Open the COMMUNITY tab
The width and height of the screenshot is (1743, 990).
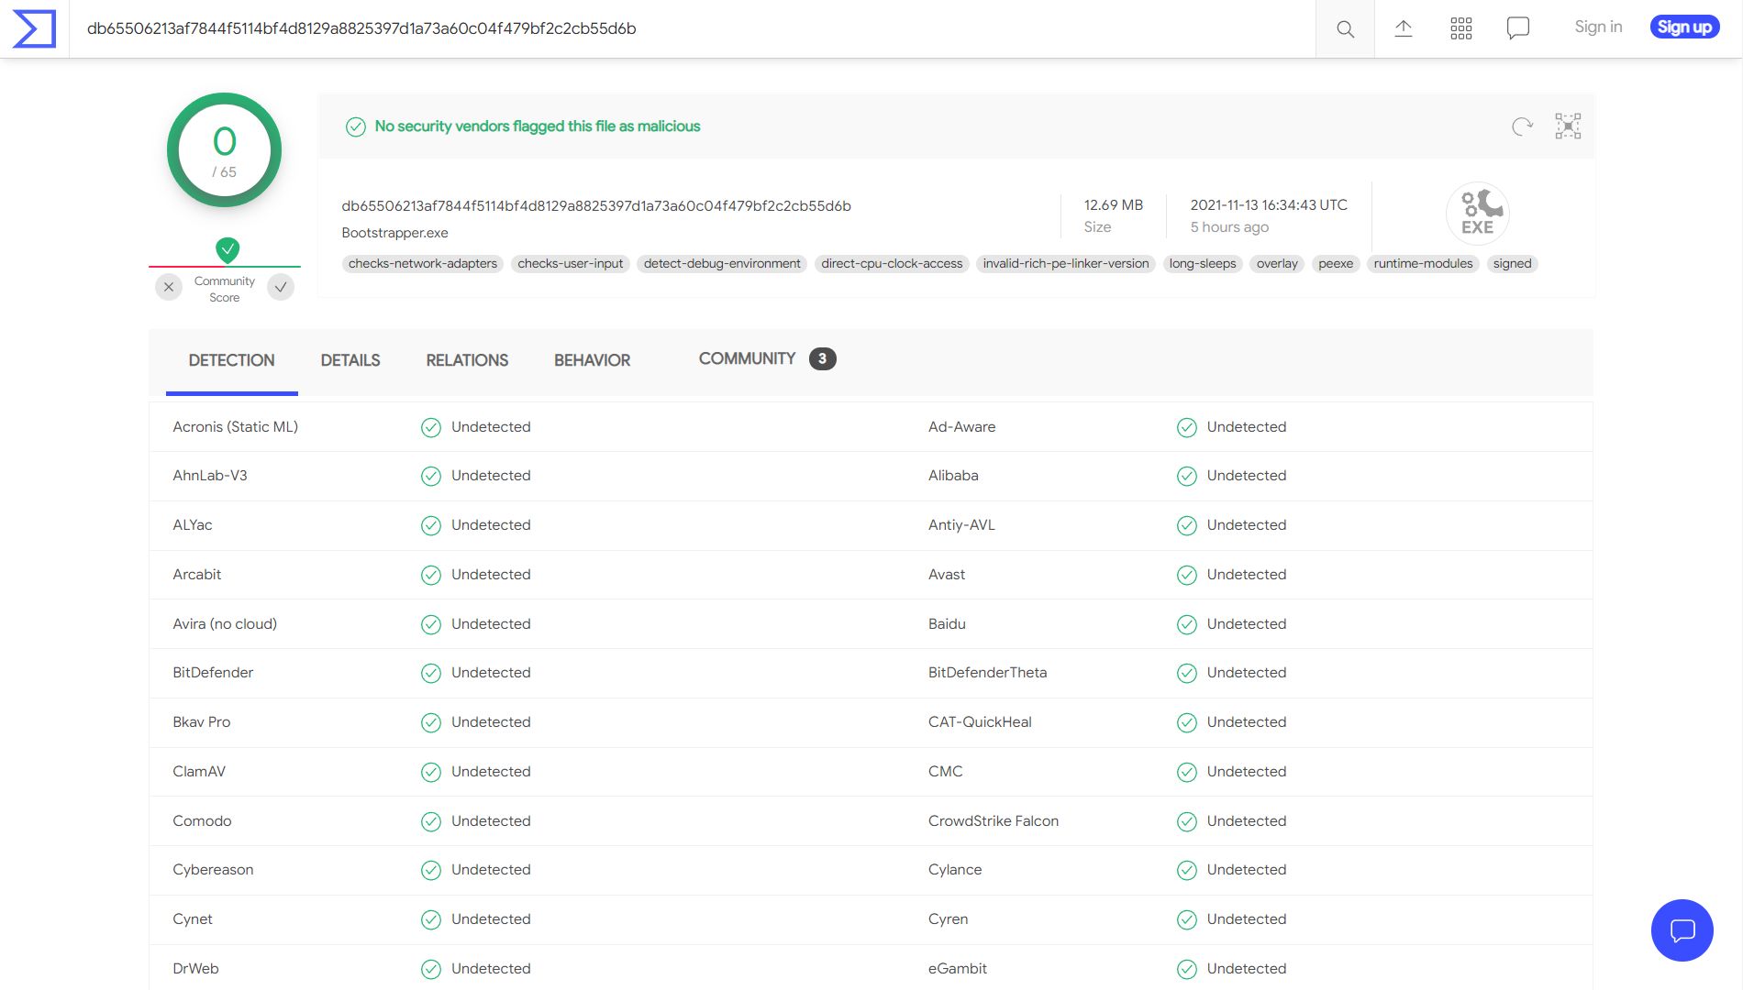[766, 358]
